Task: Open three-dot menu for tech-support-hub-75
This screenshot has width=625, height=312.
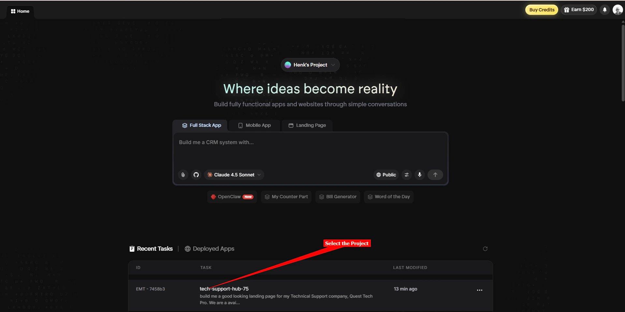Action: pos(480,290)
